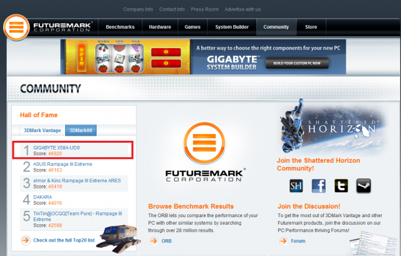Click the hovercraft vehicle image

[x=118, y=238]
